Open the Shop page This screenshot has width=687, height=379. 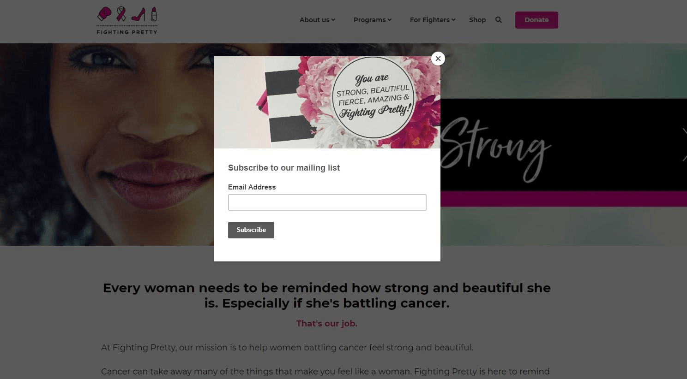point(477,20)
